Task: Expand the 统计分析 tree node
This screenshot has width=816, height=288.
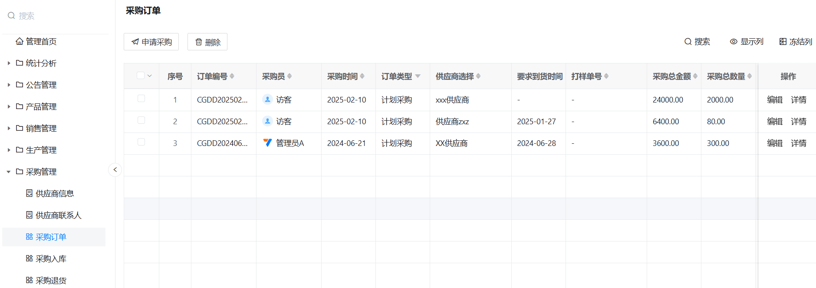Action: click(9, 63)
